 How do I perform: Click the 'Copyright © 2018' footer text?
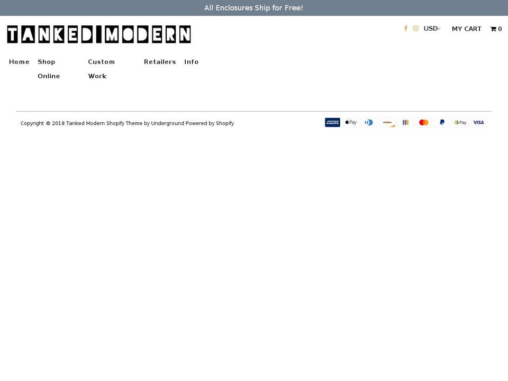coord(42,123)
